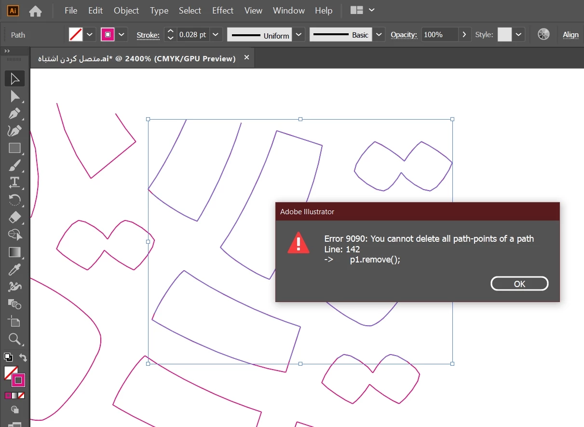Viewport: 584px width, 427px height.
Task: Click the graphic Style swatch
Action: coord(504,34)
